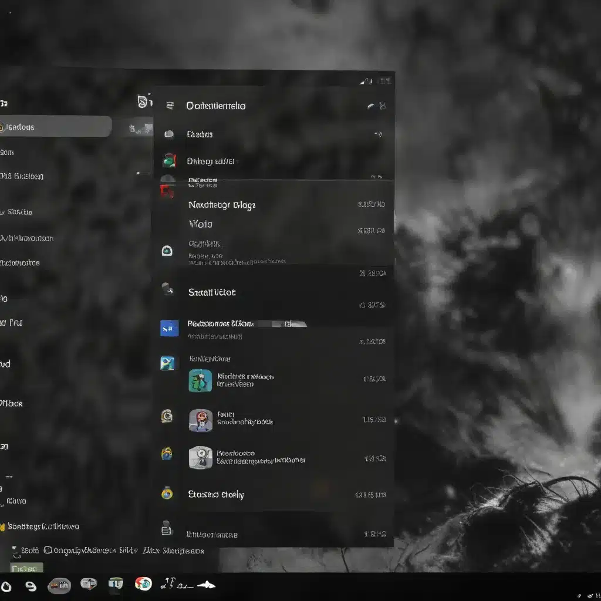Image resolution: width=601 pixels, height=601 pixels.
Task: Open the teal thumbnail with green character
Action: [200, 380]
